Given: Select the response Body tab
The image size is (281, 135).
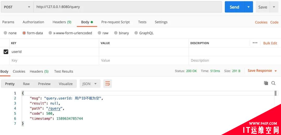Looking at the screenshot, I should 4,71.
